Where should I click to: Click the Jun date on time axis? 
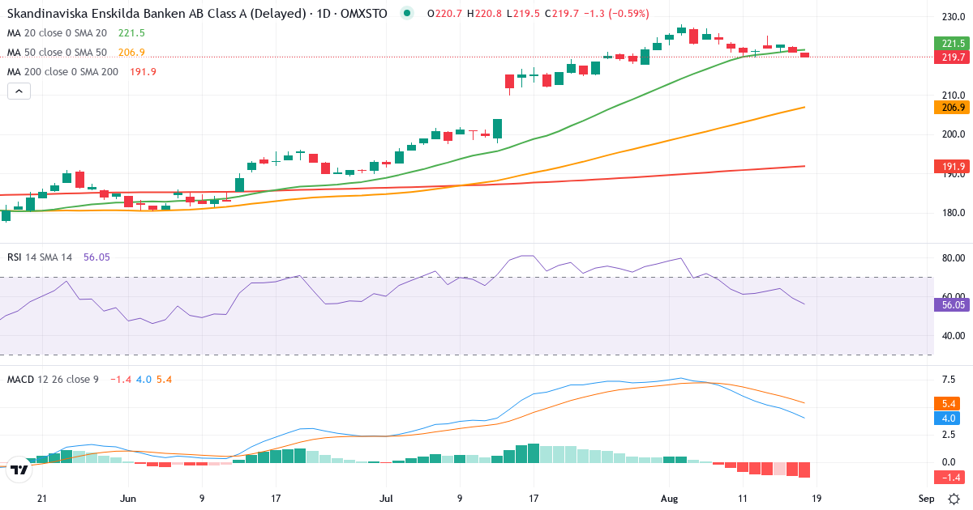click(x=127, y=499)
